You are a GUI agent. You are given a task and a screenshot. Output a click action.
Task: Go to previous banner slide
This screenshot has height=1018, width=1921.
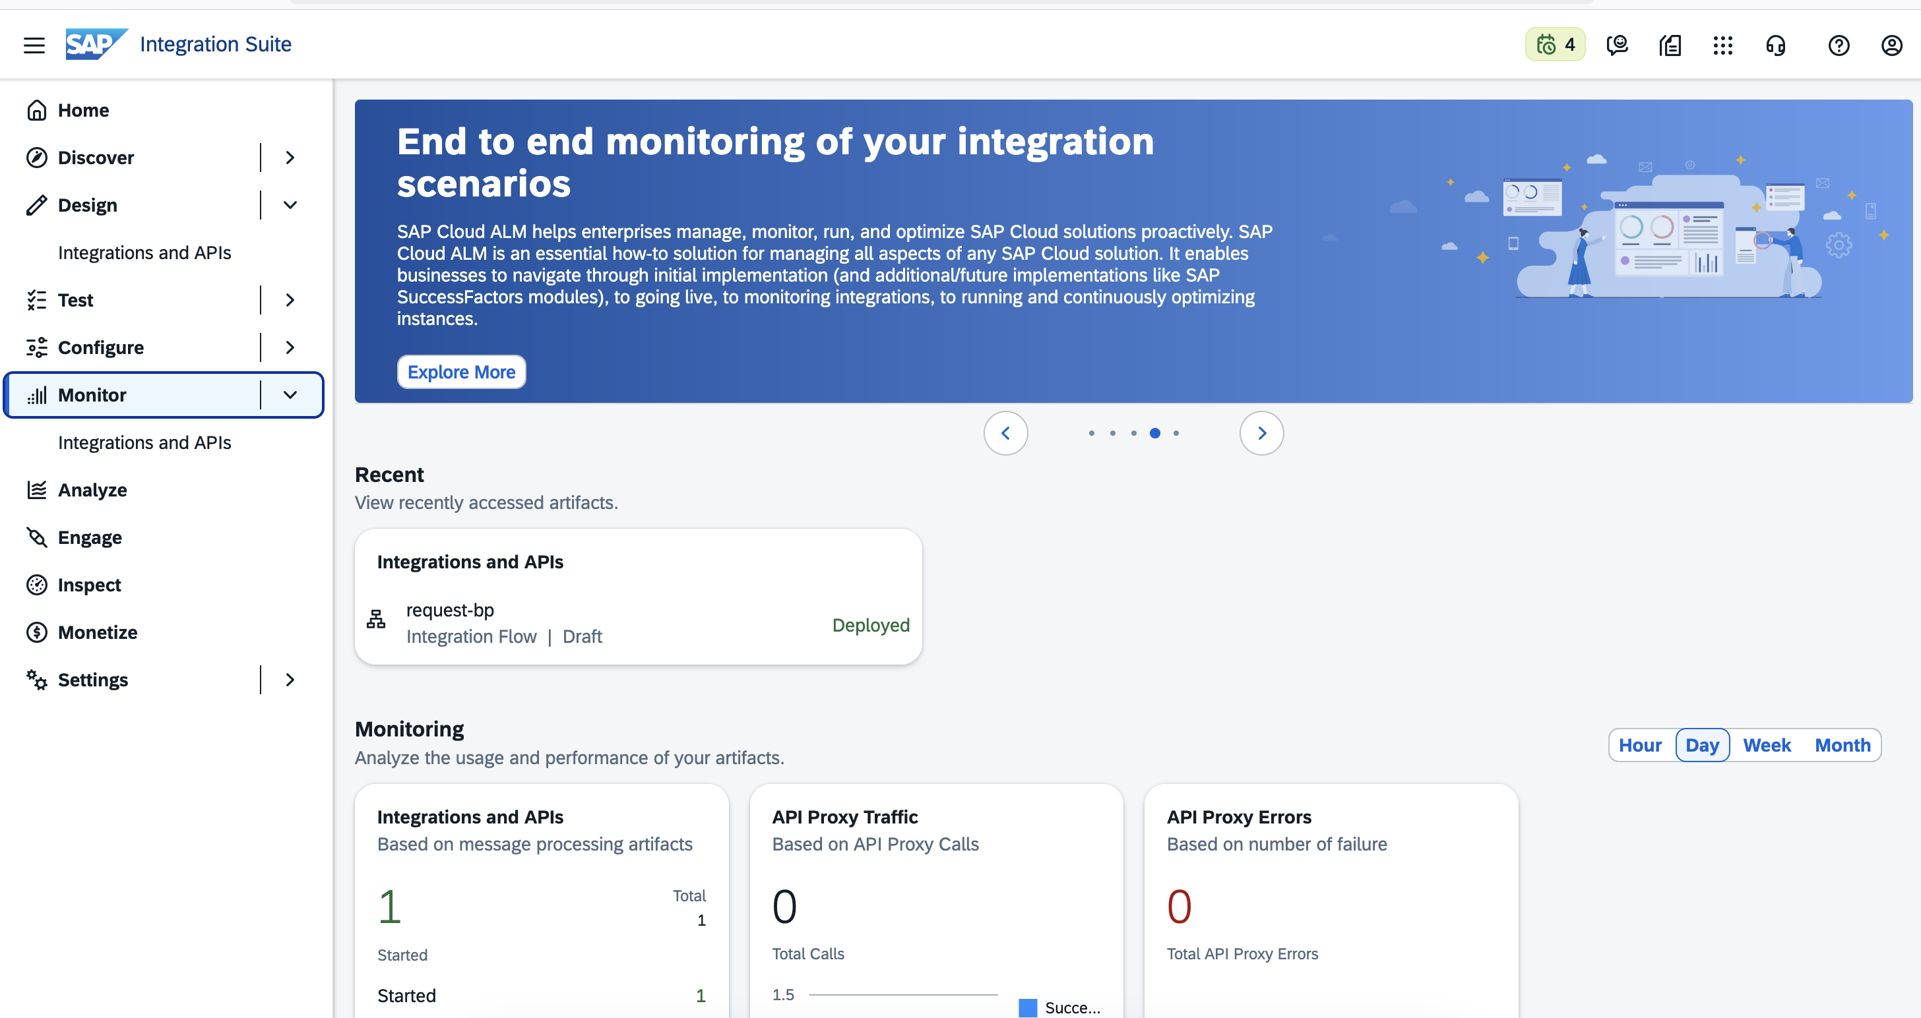[x=1005, y=433]
